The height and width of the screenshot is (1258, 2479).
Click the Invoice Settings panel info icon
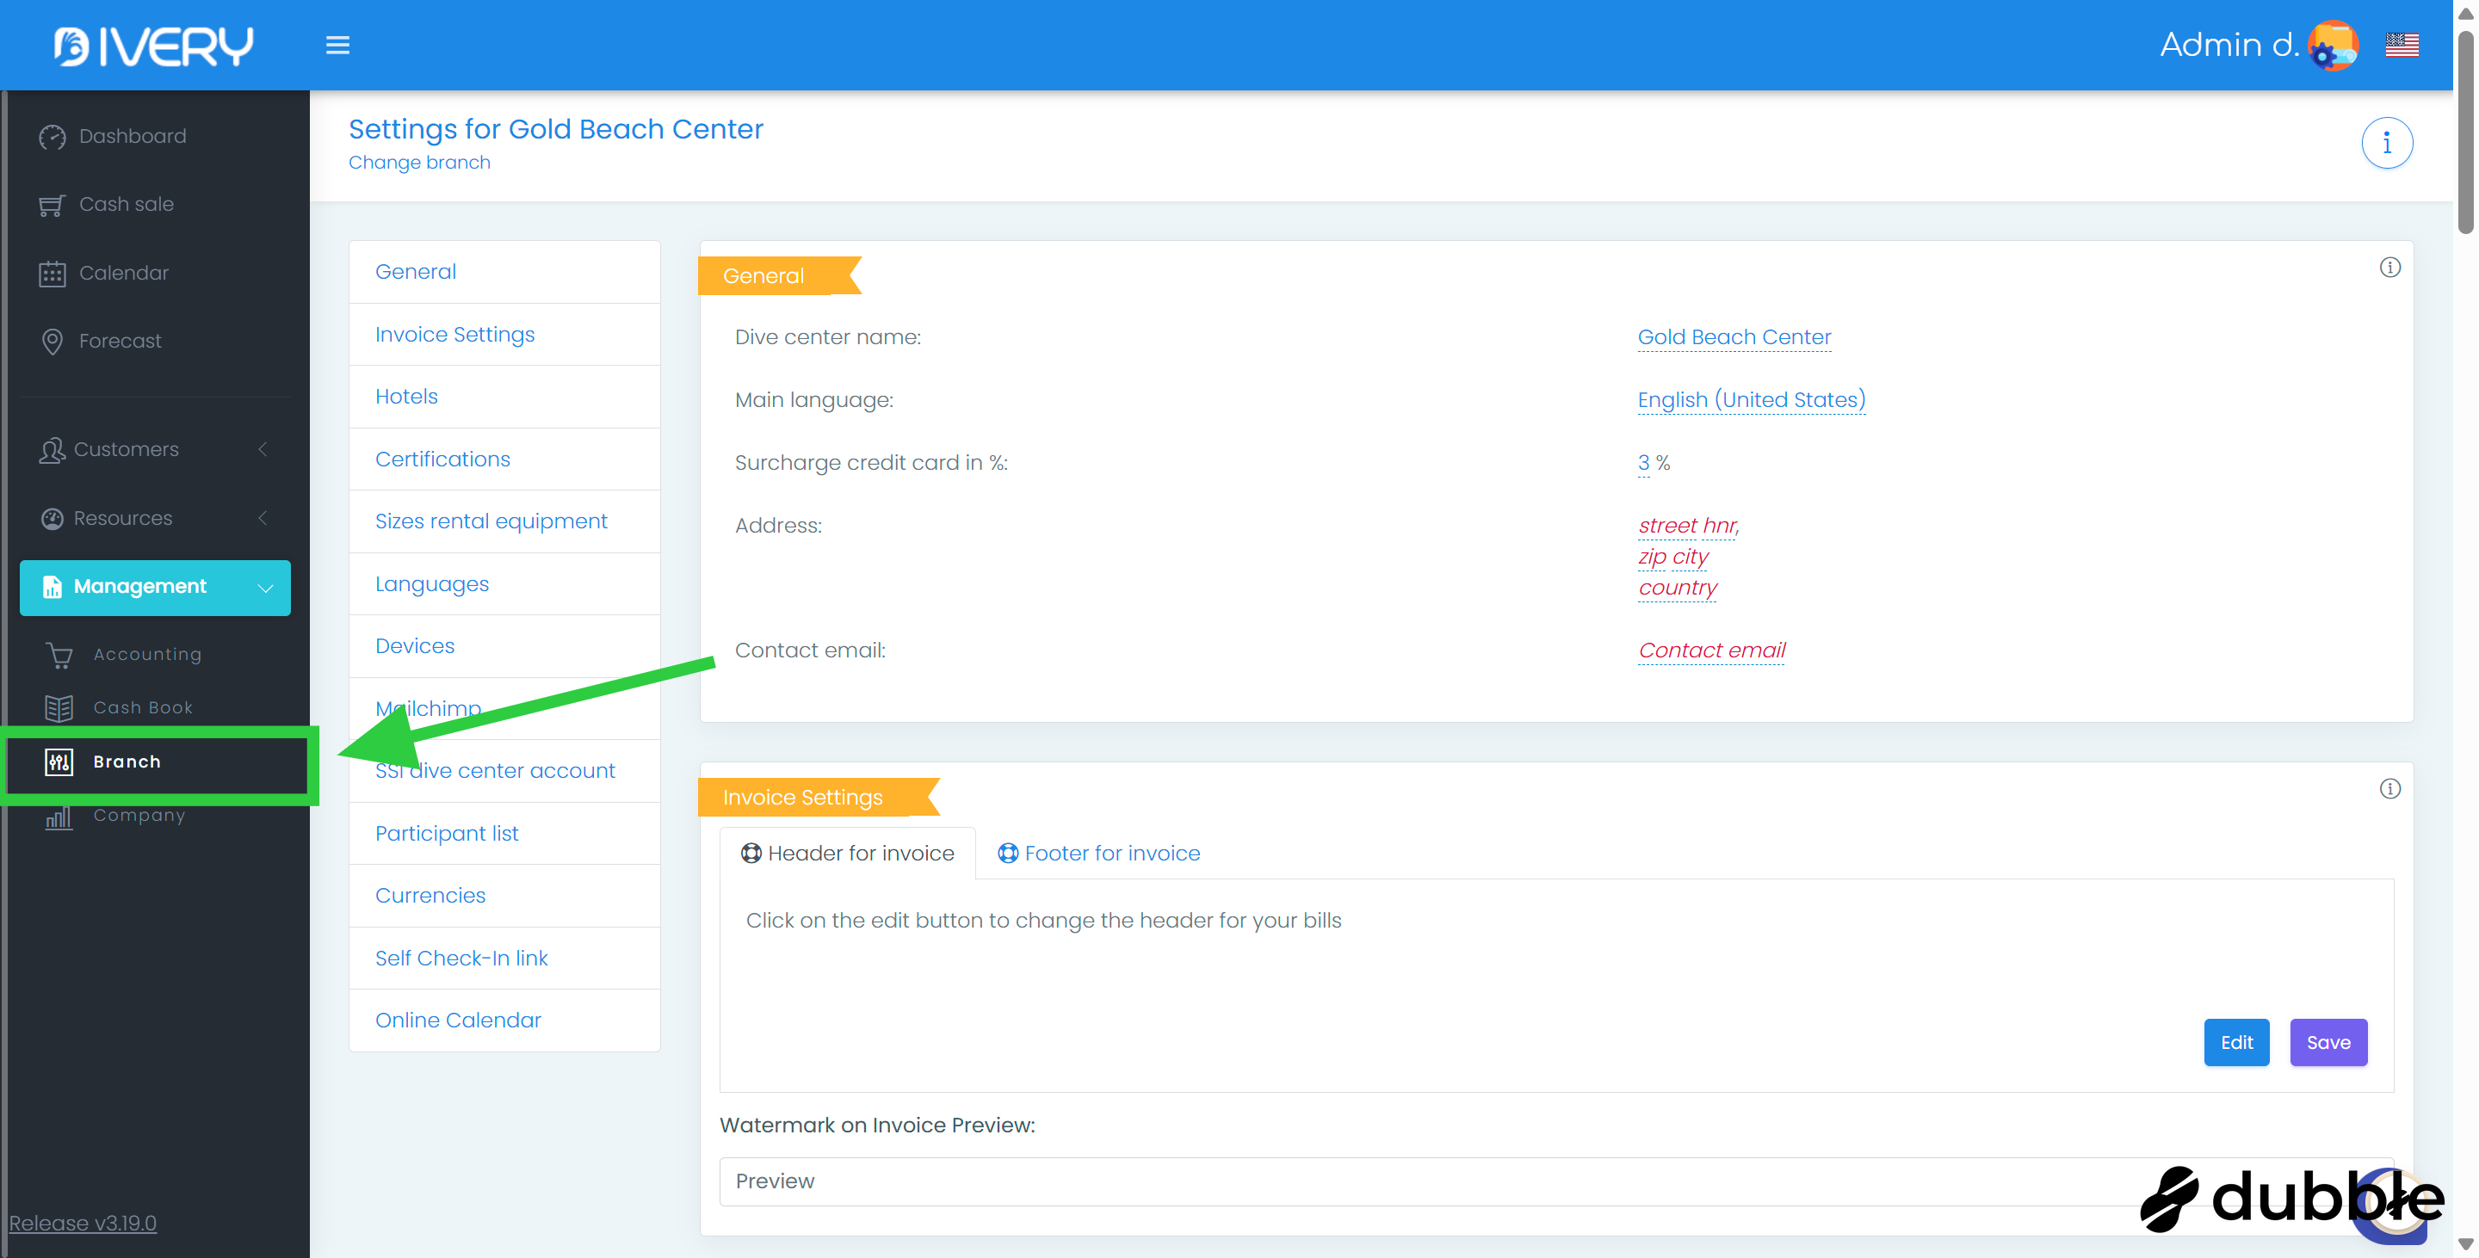pos(2389,790)
